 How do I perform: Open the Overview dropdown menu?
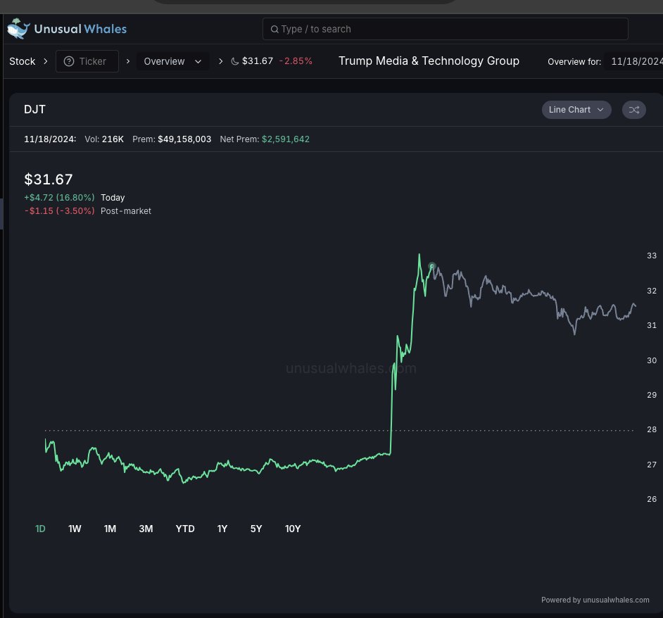point(172,61)
